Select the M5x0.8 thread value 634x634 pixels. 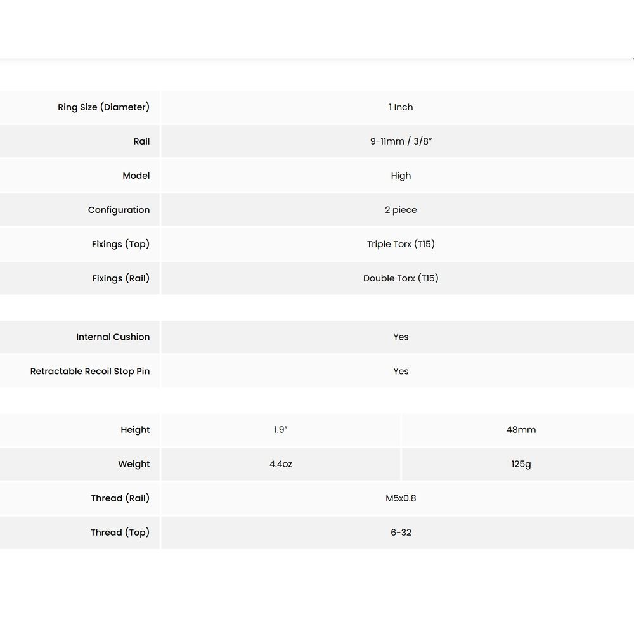click(x=401, y=498)
